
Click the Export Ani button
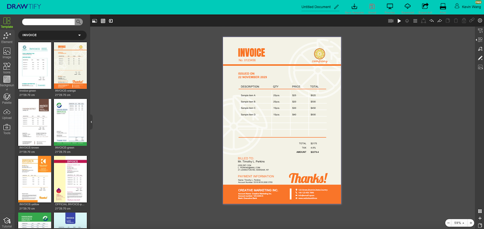[x=425, y=9]
